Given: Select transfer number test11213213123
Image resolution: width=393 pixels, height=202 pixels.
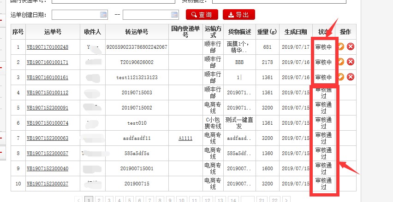Looking at the screenshot, I should (137, 77).
